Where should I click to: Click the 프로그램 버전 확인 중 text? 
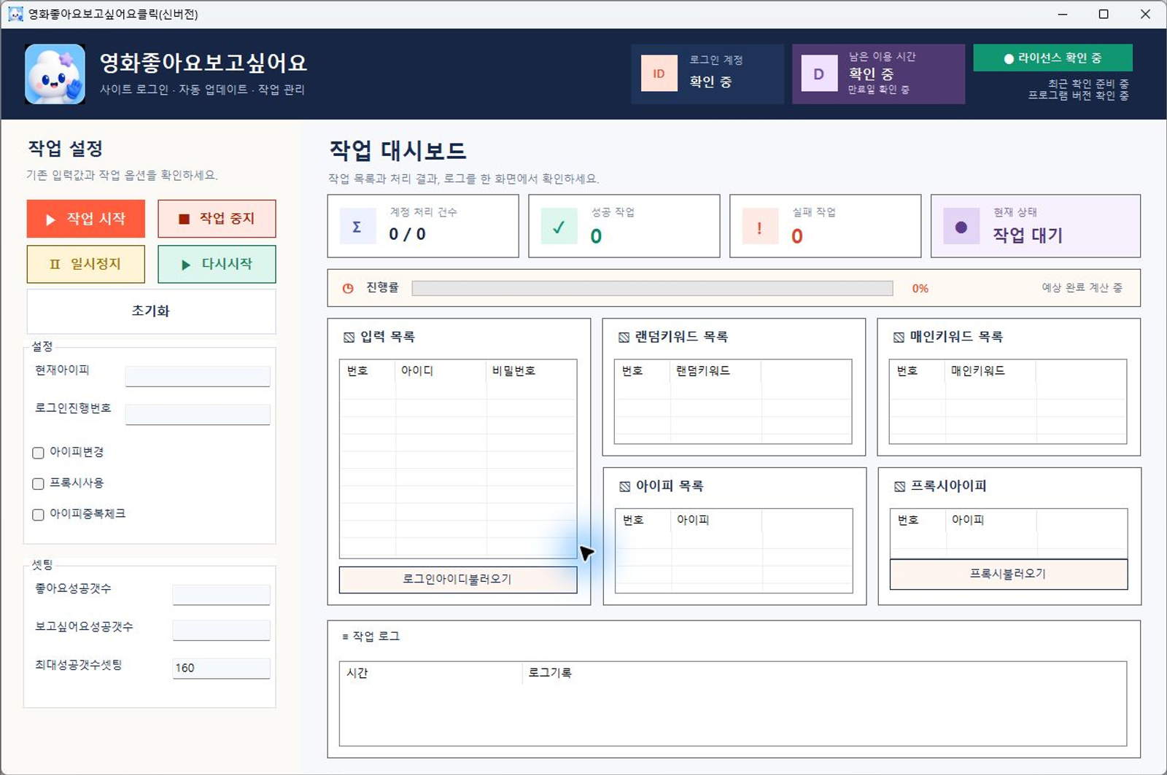1078,96
